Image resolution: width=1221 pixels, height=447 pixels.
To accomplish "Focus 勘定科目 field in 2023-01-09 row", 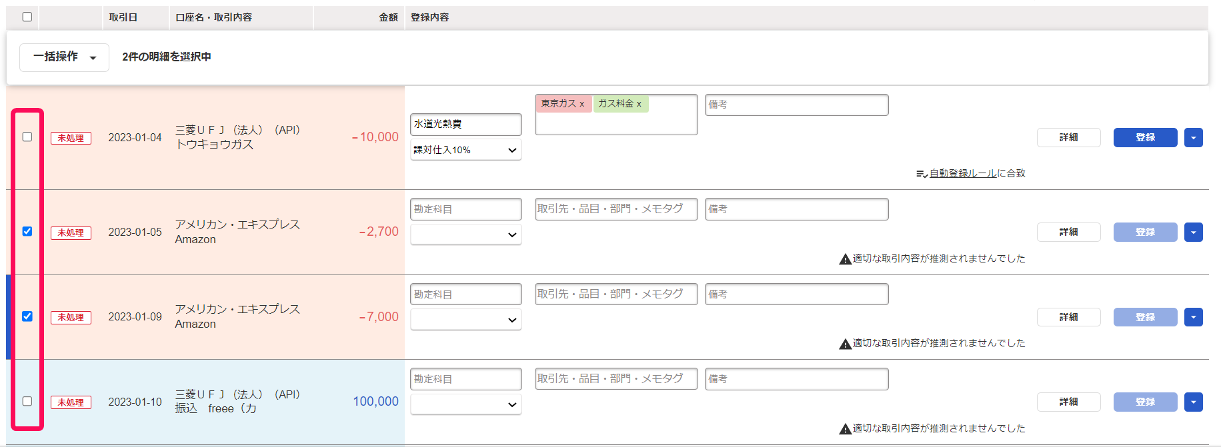I will pyautogui.click(x=465, y=294).
